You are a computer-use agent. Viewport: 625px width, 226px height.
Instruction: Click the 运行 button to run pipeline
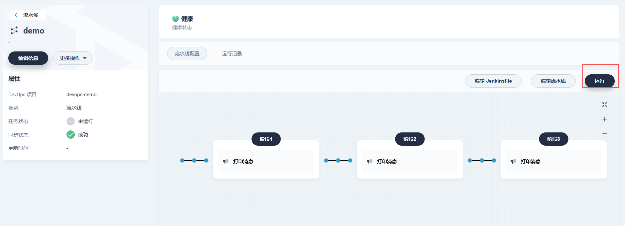point(600,81)
